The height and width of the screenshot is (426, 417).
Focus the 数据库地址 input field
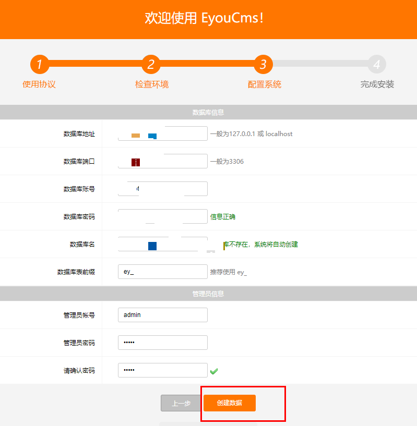(163, 133)
